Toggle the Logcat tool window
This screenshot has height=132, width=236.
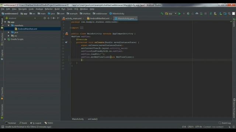point(36,123)
